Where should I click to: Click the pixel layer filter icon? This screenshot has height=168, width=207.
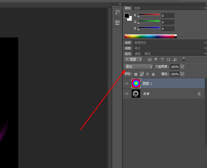click(150, 59)
